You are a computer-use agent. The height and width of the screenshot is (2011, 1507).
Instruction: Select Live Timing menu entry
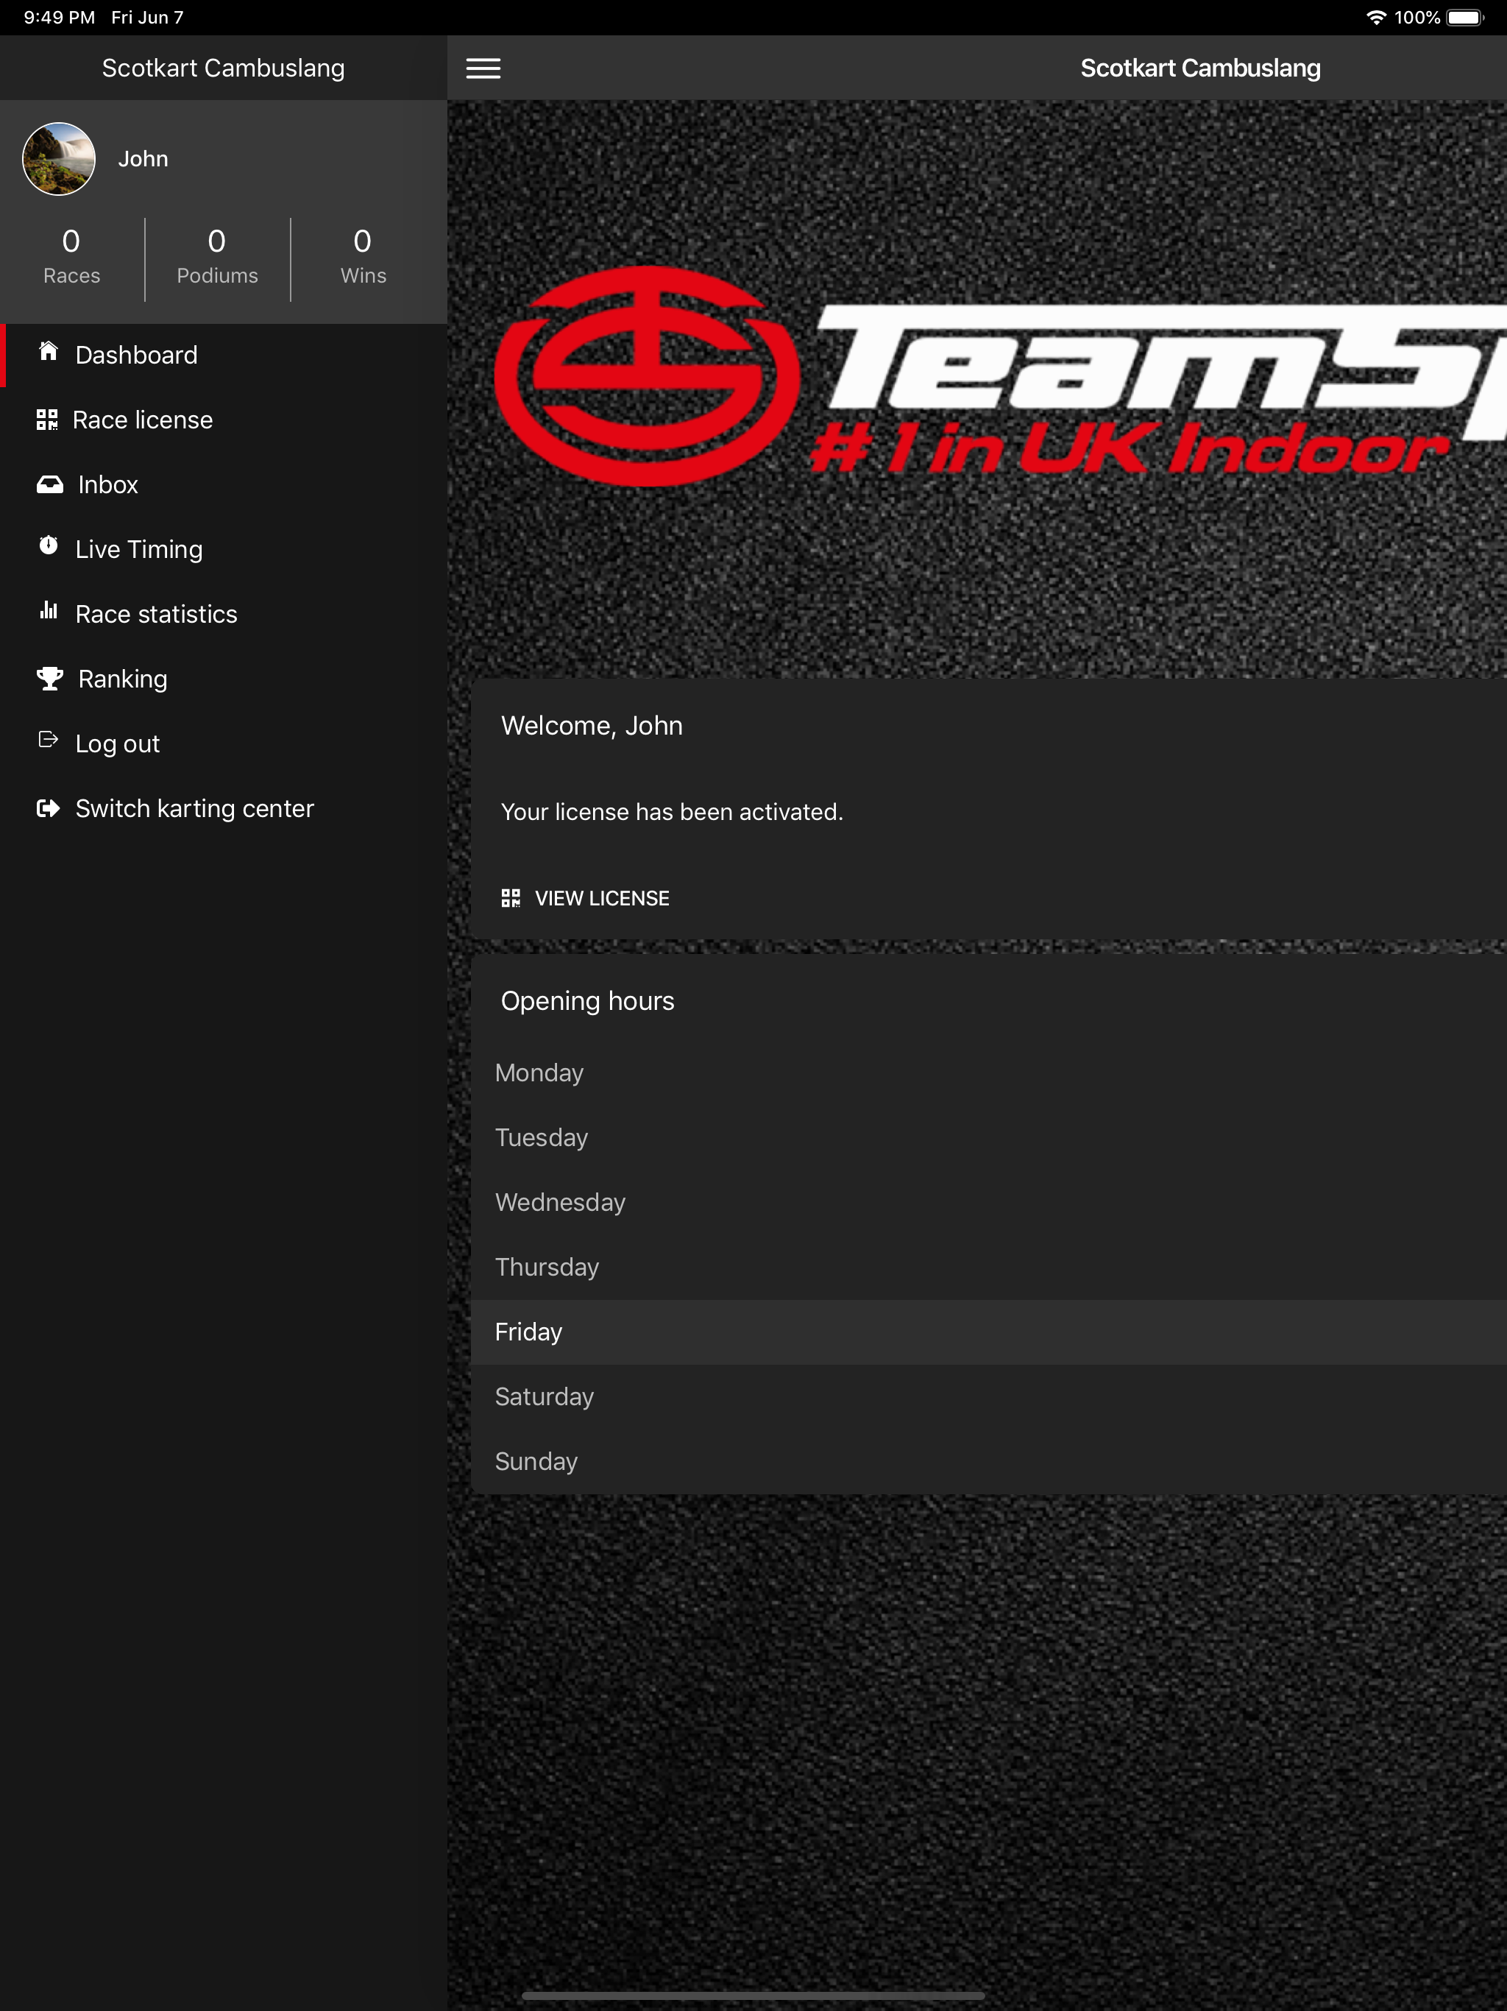[x=224, y=549]
